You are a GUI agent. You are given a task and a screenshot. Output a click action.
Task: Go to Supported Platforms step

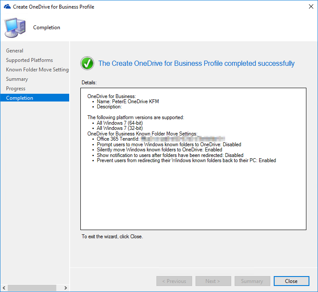click(30, 60)
